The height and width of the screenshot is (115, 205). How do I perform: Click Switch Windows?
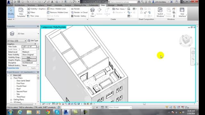coord(160,12)
